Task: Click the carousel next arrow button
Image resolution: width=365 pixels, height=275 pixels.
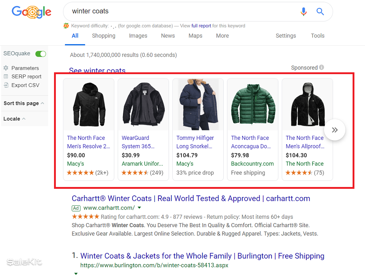Action: coord(334,130)
